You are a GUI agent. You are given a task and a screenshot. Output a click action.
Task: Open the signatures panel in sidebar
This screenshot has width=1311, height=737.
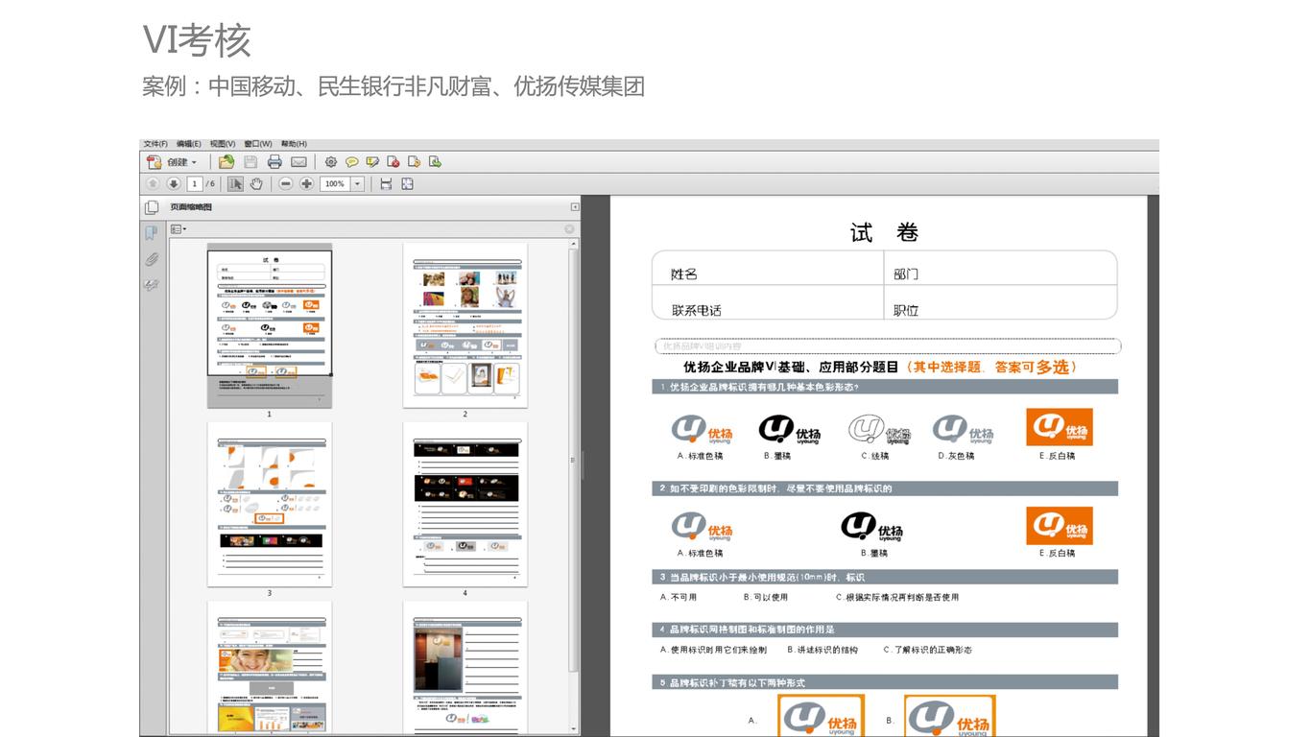151,285
